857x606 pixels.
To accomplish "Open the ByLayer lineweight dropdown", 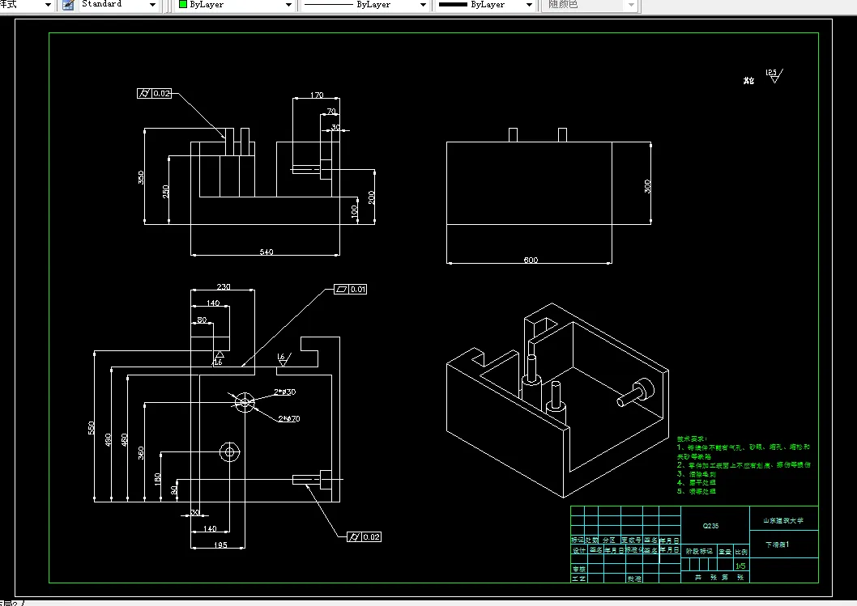I will [529, 5].
